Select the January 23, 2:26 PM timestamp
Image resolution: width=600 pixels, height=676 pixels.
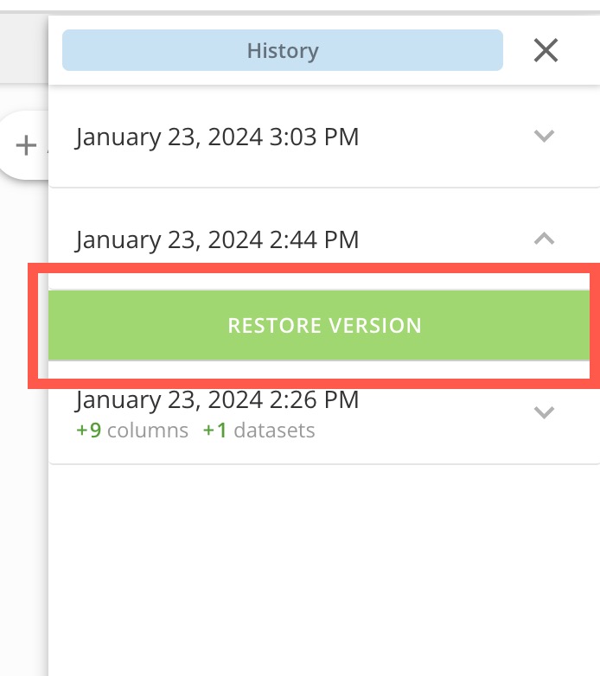tap(217, 399)
